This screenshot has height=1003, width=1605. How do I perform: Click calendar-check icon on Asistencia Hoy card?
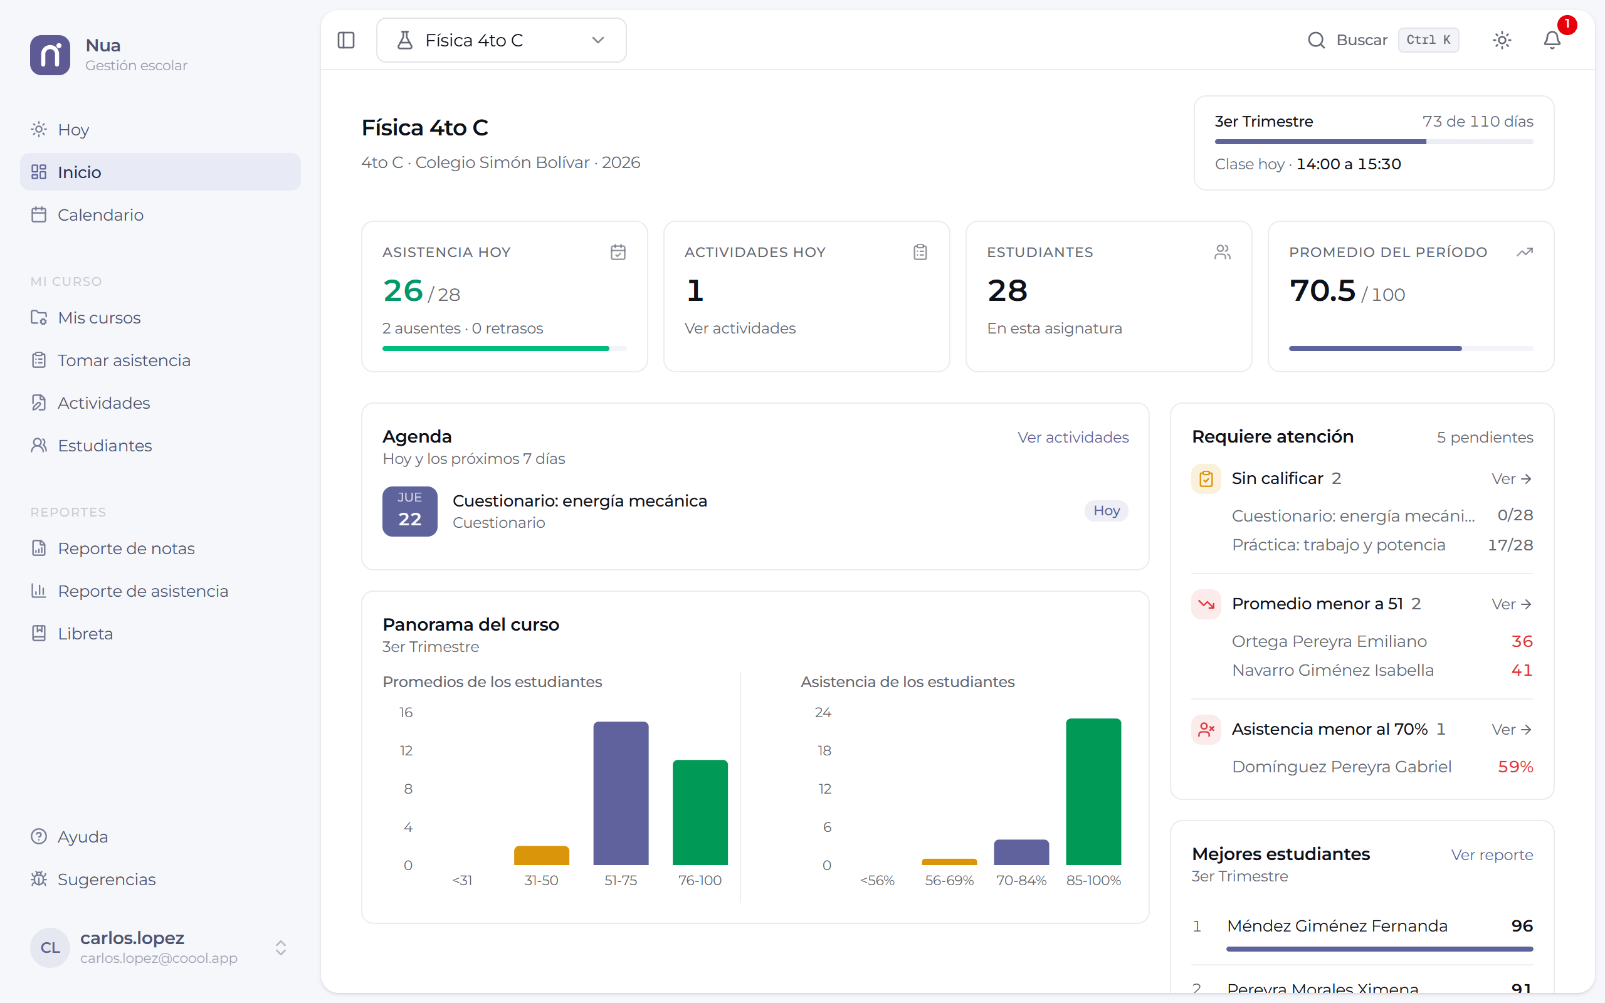pyautogui.click(x=618, y=252)
